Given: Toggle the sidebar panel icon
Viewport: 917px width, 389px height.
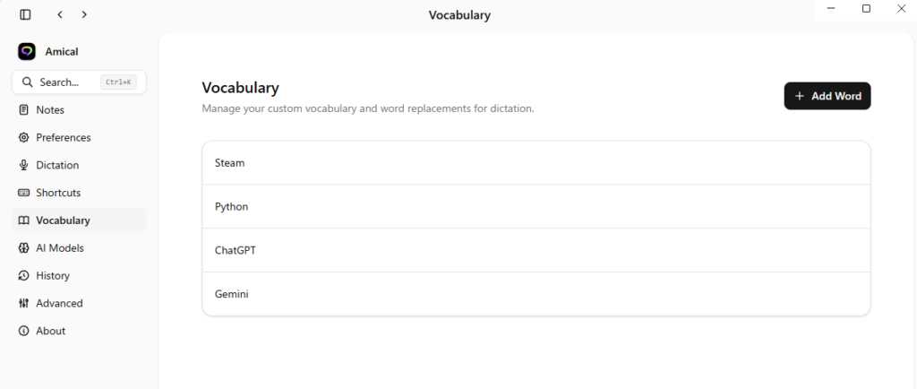Looking at the screenshot, I should pos(25,14).
